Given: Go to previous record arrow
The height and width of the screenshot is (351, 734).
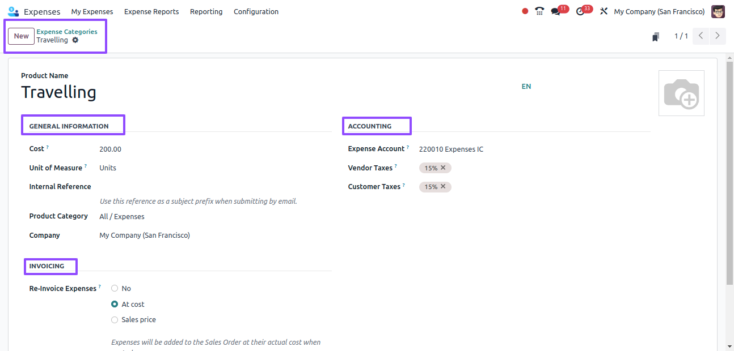Looking at the screenshot, I should click(701, 36).
